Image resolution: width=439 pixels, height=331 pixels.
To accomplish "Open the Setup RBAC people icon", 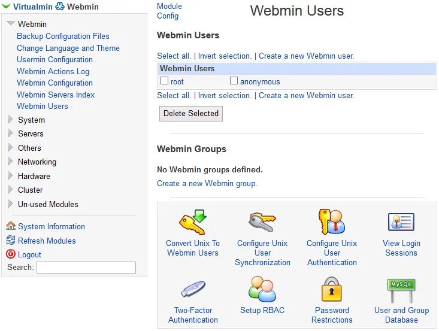I will click(x=262, y=289).
